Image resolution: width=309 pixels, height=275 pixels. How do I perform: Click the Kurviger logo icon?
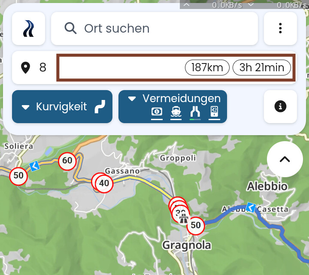pyautogui.click(x=28, y=29)
